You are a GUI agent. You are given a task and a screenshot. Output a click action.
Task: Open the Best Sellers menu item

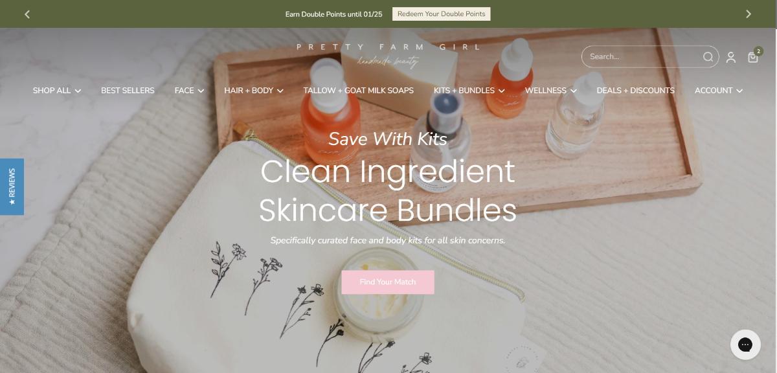click(x=128, y=91)
